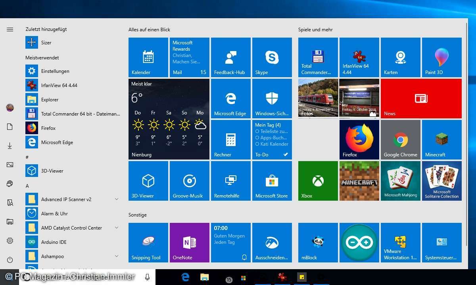Open Microsoft Mahjong tile
476x285 pixels.
click(401, 181)
